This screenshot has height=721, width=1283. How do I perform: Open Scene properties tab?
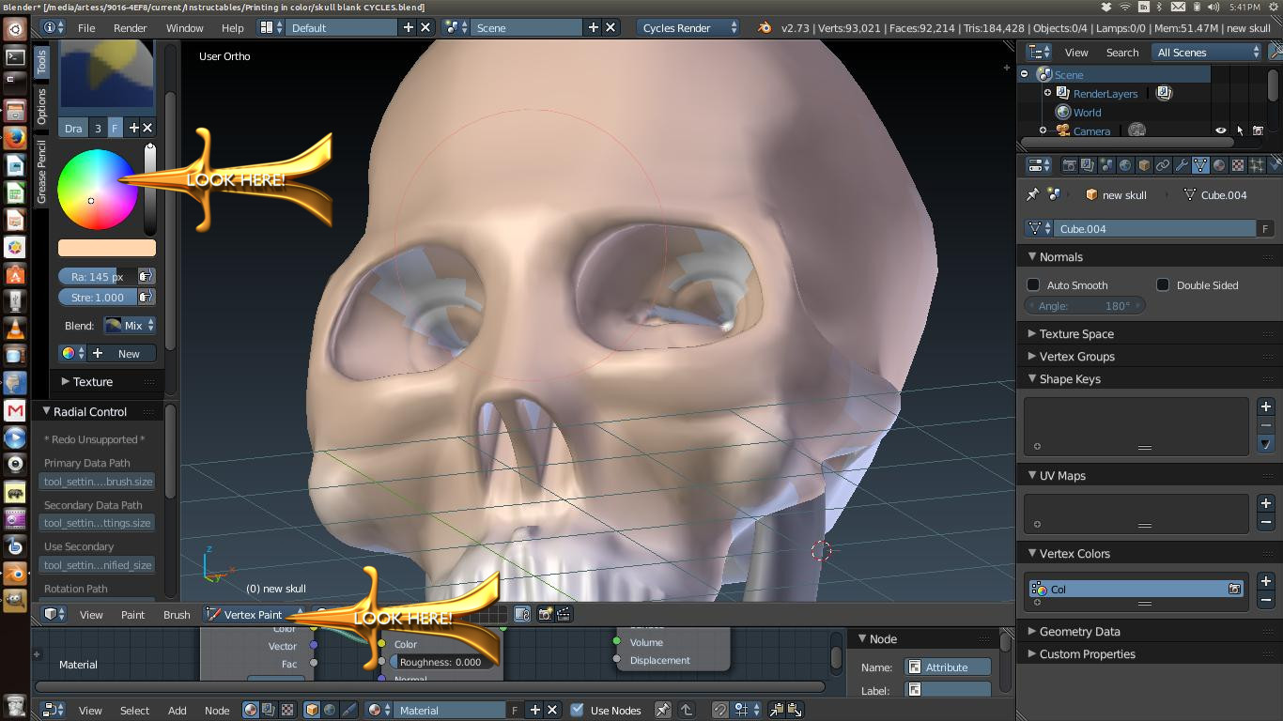click(x=1106, y=165)
